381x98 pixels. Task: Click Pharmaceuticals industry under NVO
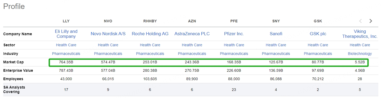pyautogui.click(x=108, y=54)
